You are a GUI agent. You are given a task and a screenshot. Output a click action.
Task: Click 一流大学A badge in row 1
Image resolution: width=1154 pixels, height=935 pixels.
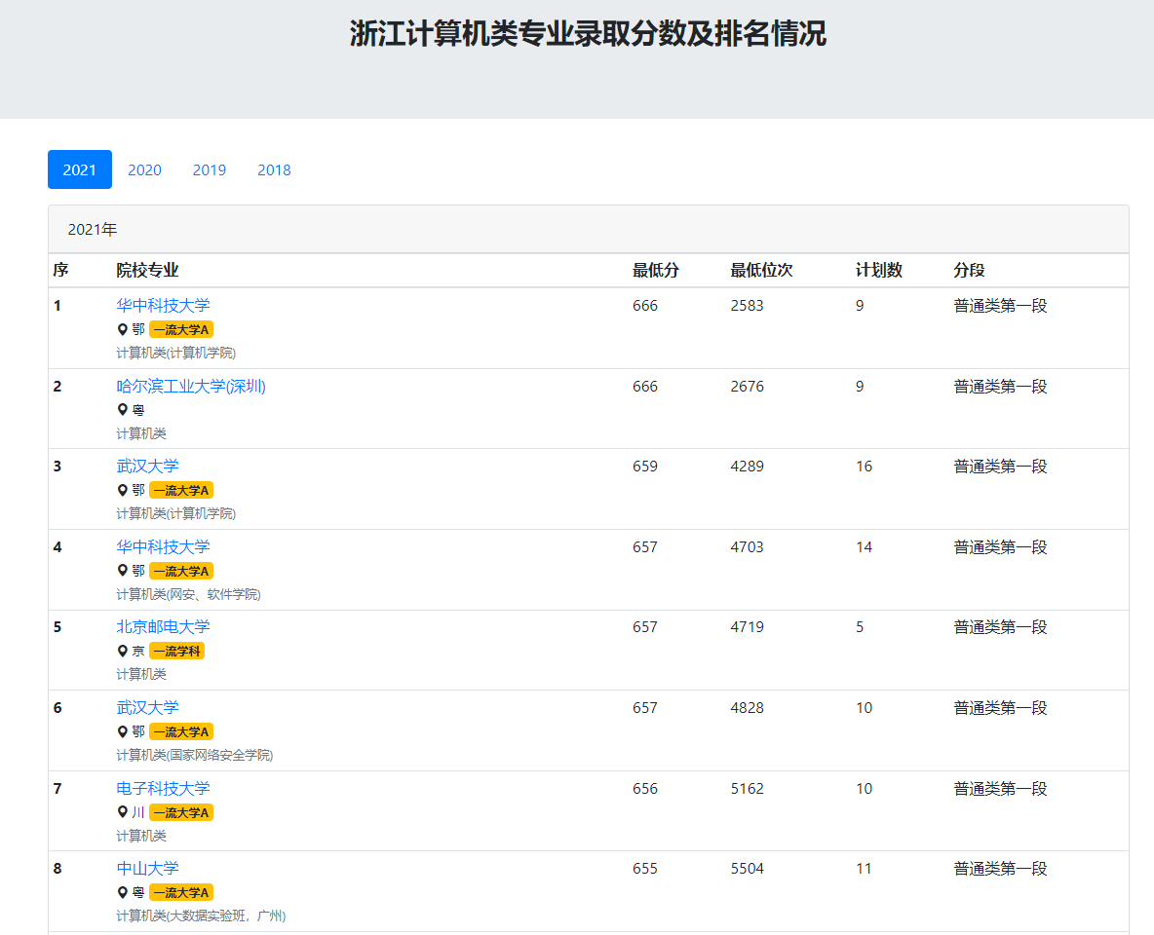(x=181, y=329)
